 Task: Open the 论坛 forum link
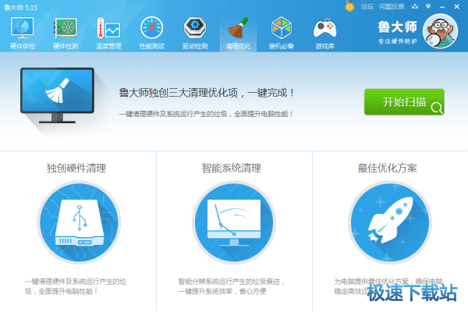367,6
